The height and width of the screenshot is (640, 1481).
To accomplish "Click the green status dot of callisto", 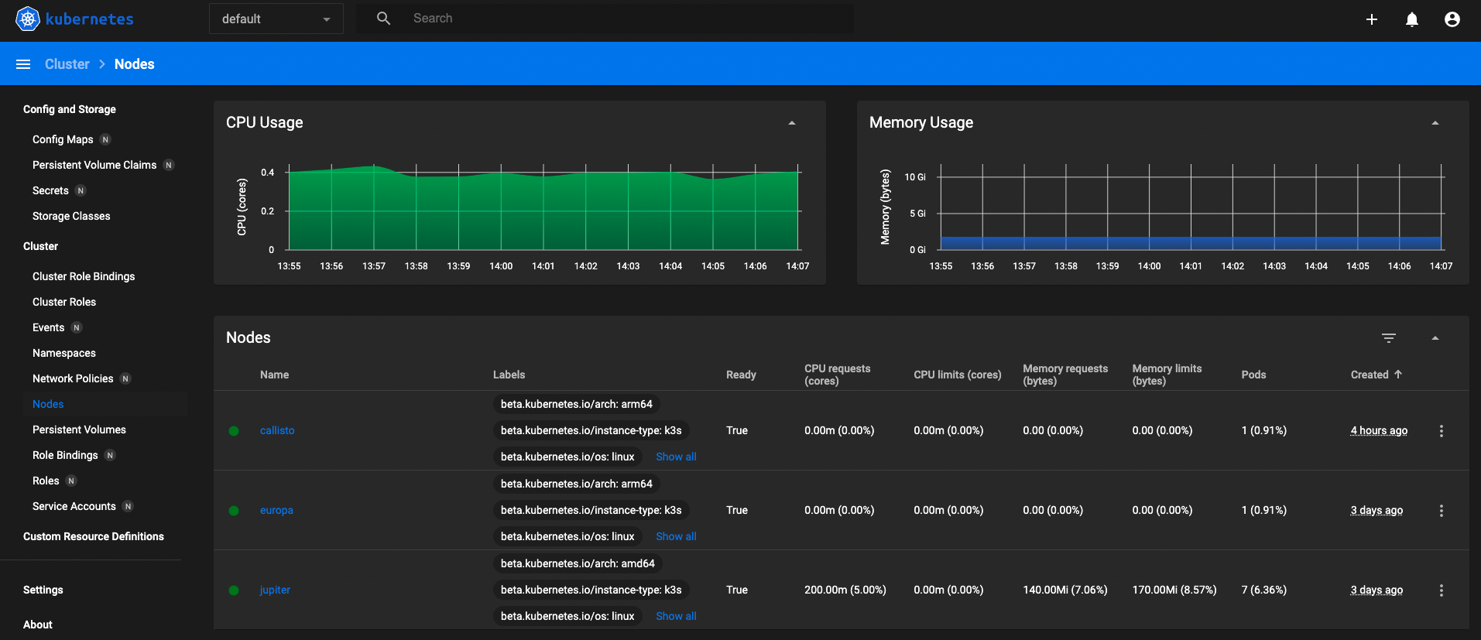I will click(x=234, y=431).
